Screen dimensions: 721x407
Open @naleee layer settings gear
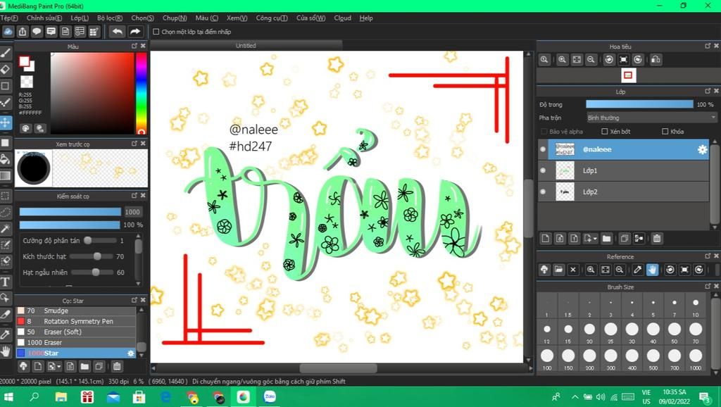(x=702, y=149)
